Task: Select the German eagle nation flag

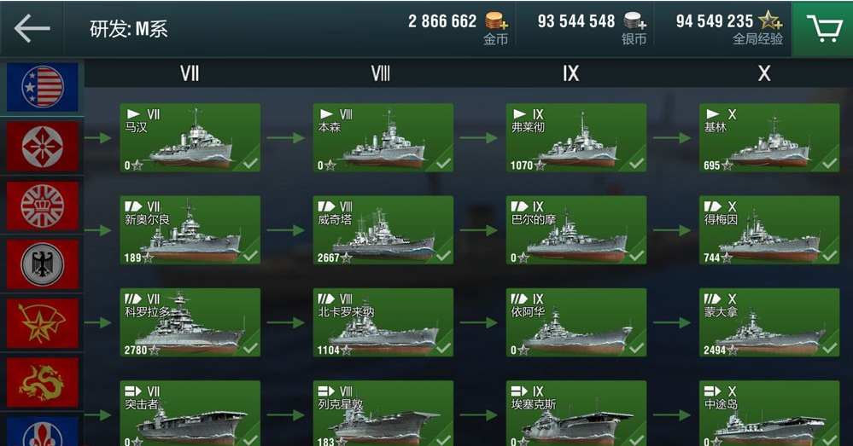Action: [43, 264]
